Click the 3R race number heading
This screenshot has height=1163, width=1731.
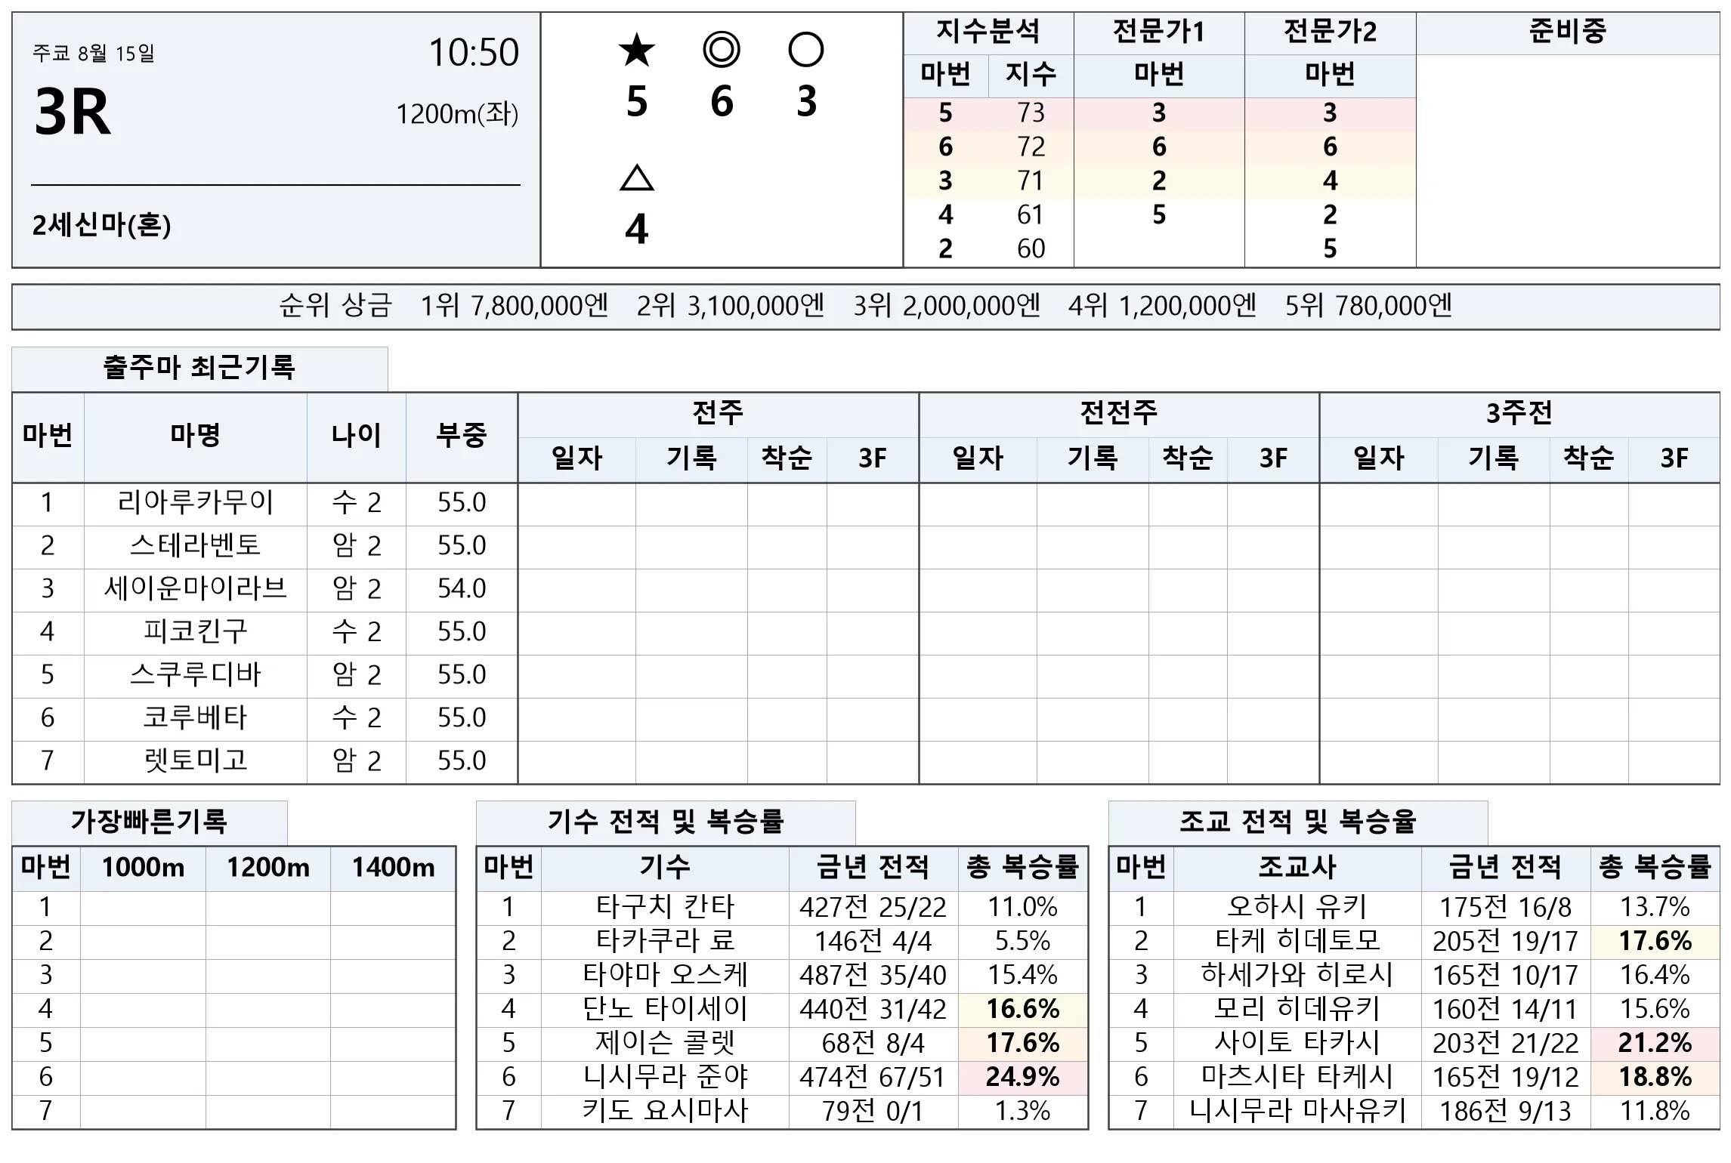[73, 113]
